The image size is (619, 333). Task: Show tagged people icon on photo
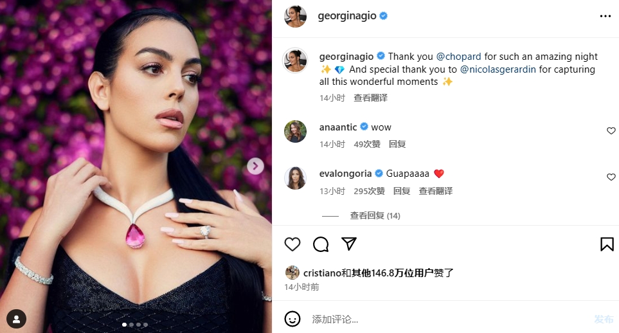pyautogui.click(x=16, y=319)
